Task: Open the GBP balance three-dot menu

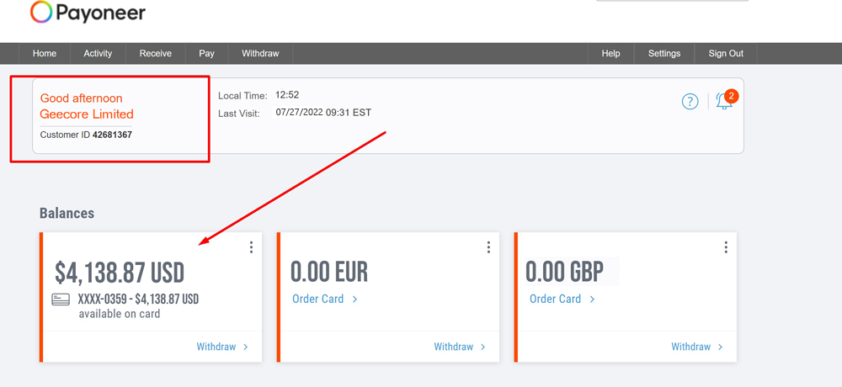Action: [x=726, y=247]
